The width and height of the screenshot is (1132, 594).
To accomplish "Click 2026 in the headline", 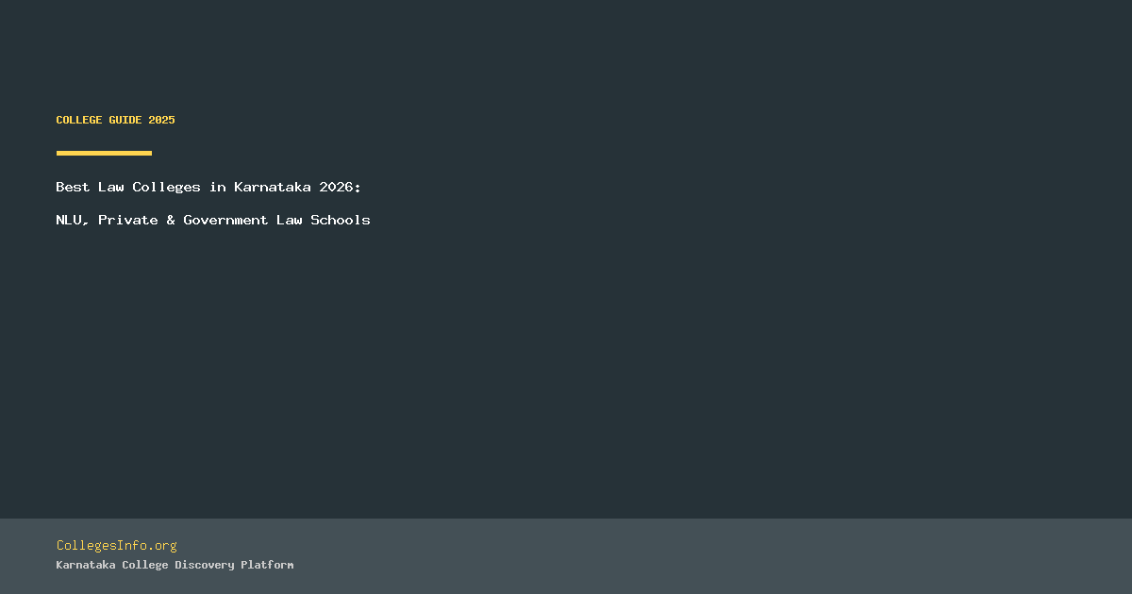I will 340,187.
